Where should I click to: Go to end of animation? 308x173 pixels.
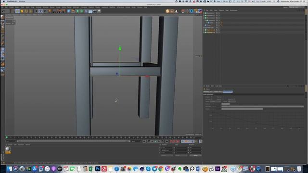coord(167,141)
